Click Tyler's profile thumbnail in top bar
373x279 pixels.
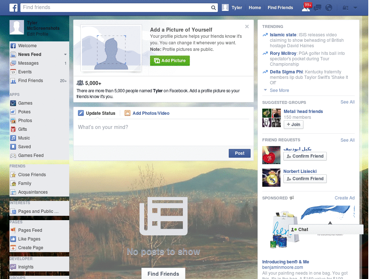pyautogui.click(x=225, y=8)
